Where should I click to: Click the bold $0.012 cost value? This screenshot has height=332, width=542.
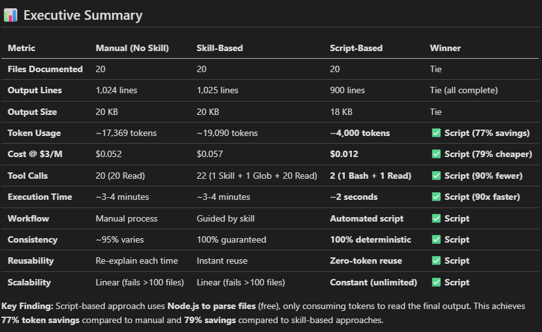[x=344, y=155]
